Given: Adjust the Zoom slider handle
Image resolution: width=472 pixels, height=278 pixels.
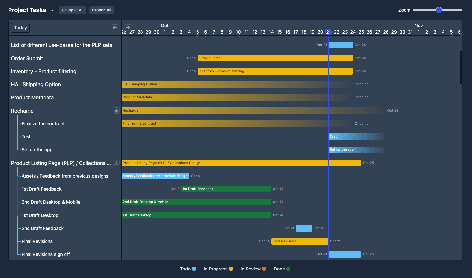Looking at the screenshot, I should 439,10.
